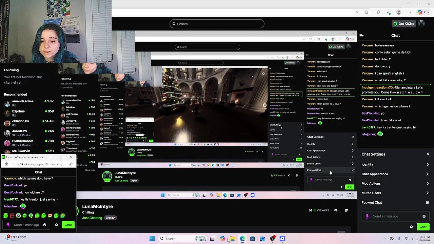This screenshot has width=434, height=244.
Task: Open Microsoft Edge from taskbar
Action: coord(242,239)
